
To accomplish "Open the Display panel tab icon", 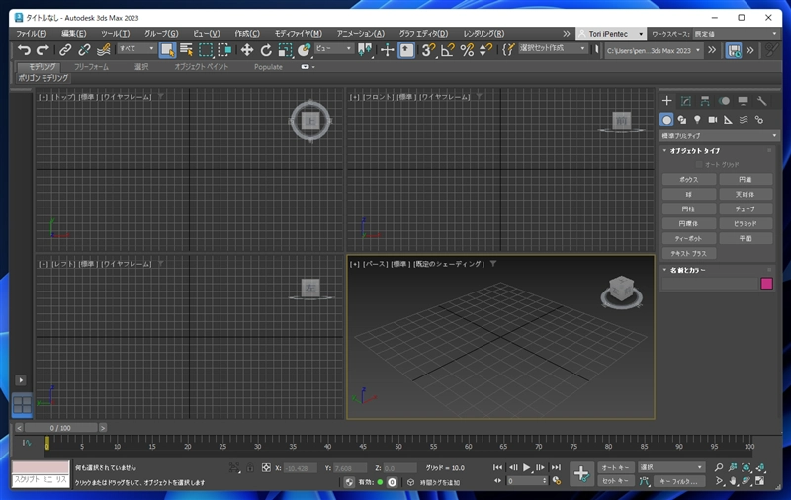I will click(743, 101).
